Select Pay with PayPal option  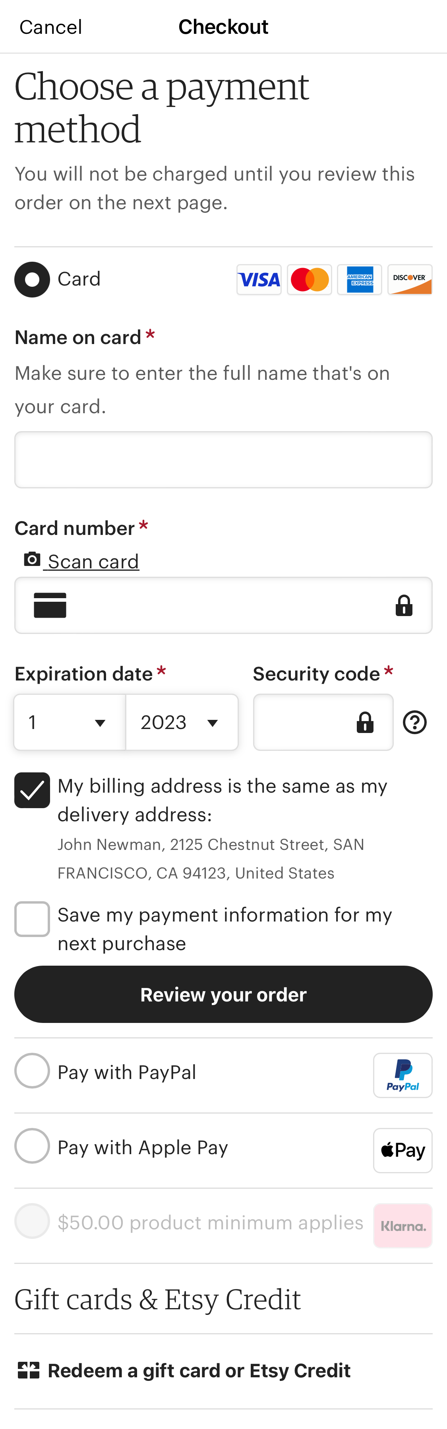31,1071
